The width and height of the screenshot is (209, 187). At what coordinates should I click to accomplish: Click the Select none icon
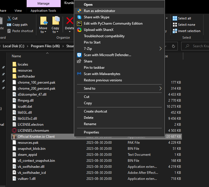pos(175,25)
